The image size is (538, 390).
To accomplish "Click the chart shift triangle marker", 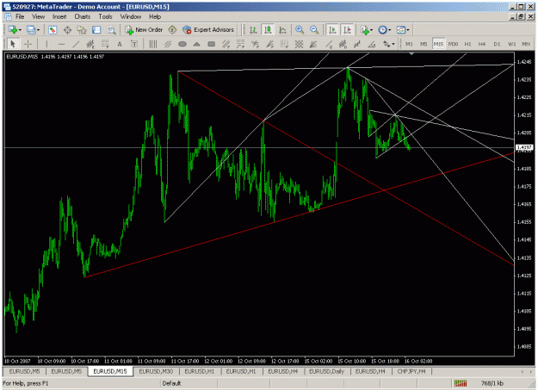I will [411, 54].
